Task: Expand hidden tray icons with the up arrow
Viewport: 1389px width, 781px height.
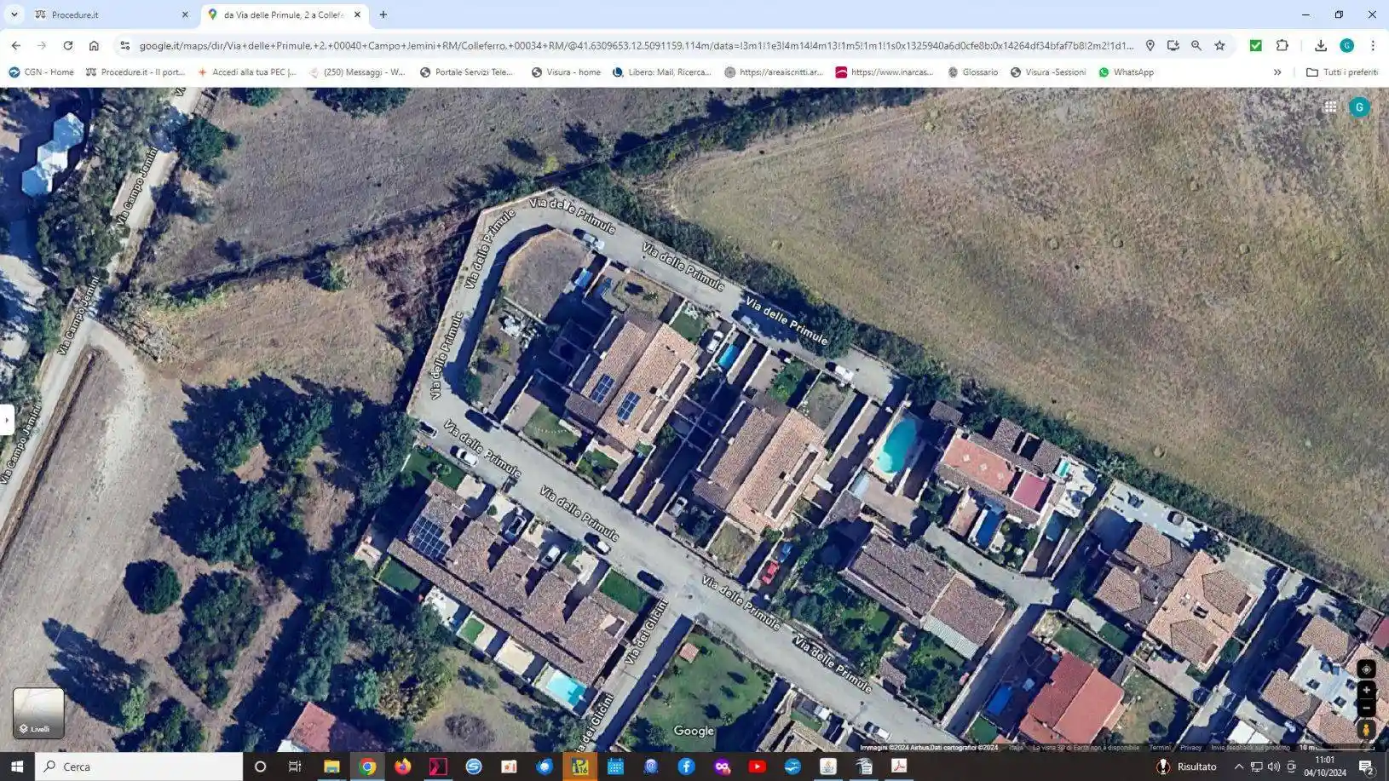Action: coord(1237,766)
